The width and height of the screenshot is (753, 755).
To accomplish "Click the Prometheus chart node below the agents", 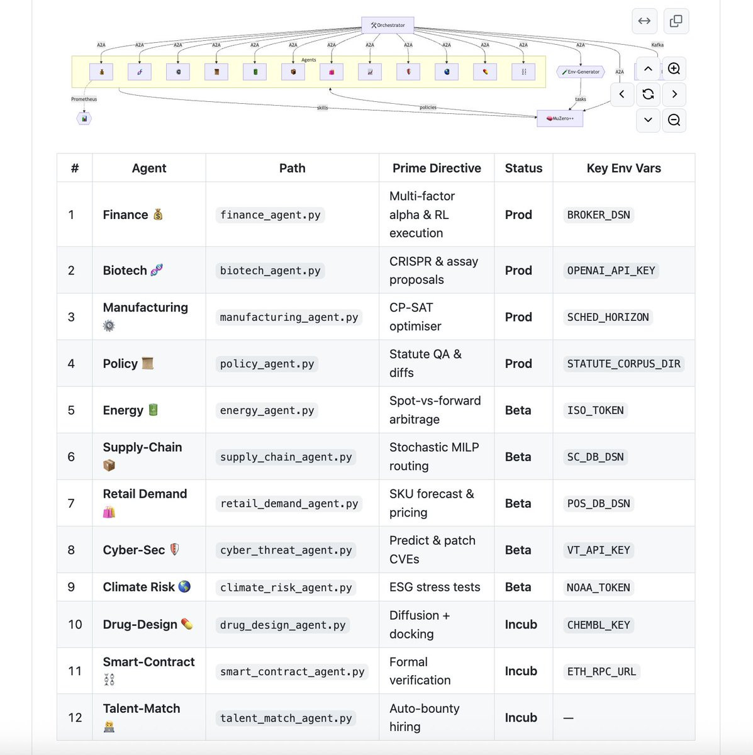I will point(84,118).
